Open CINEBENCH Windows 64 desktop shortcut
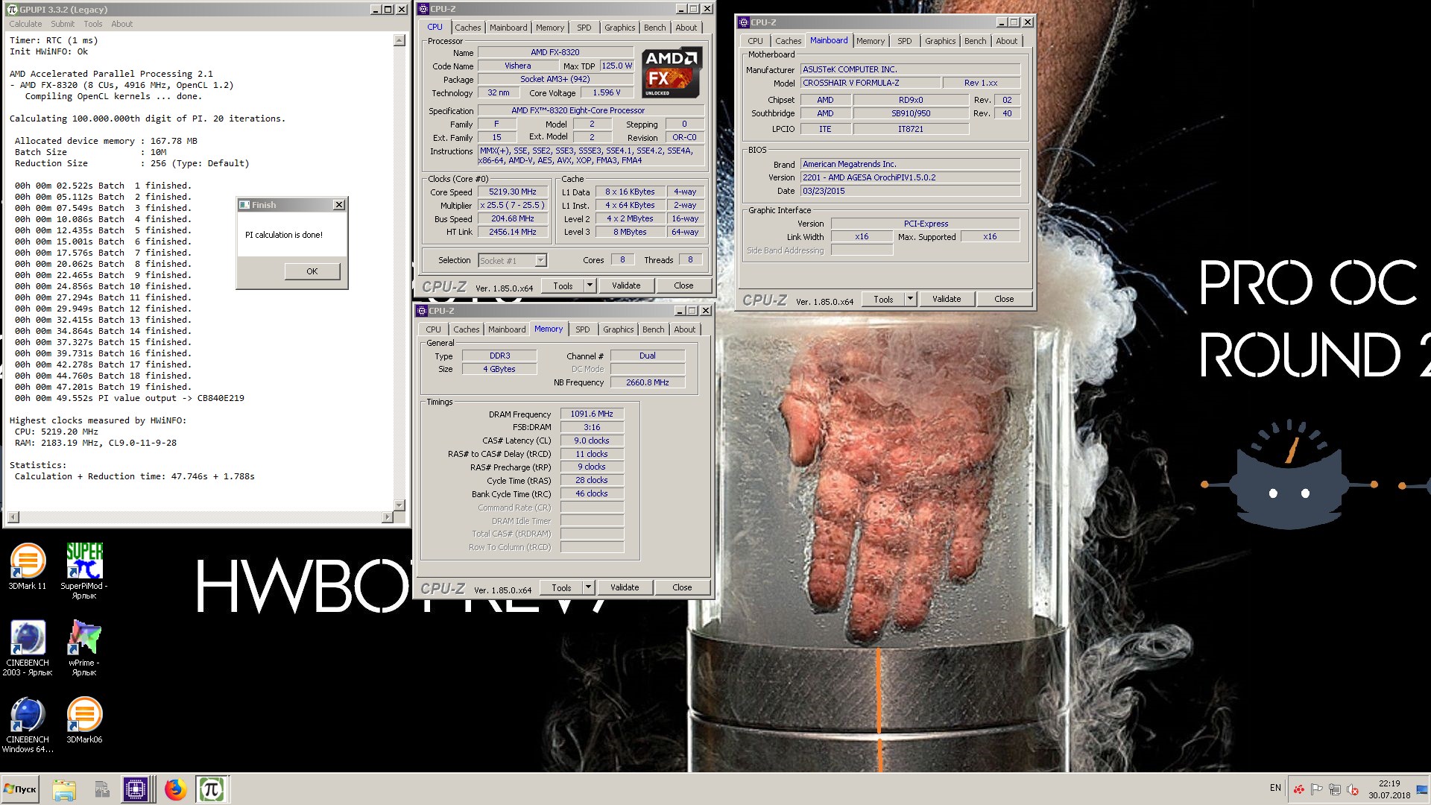This screenshot has height=805, width=1431. 28,725
